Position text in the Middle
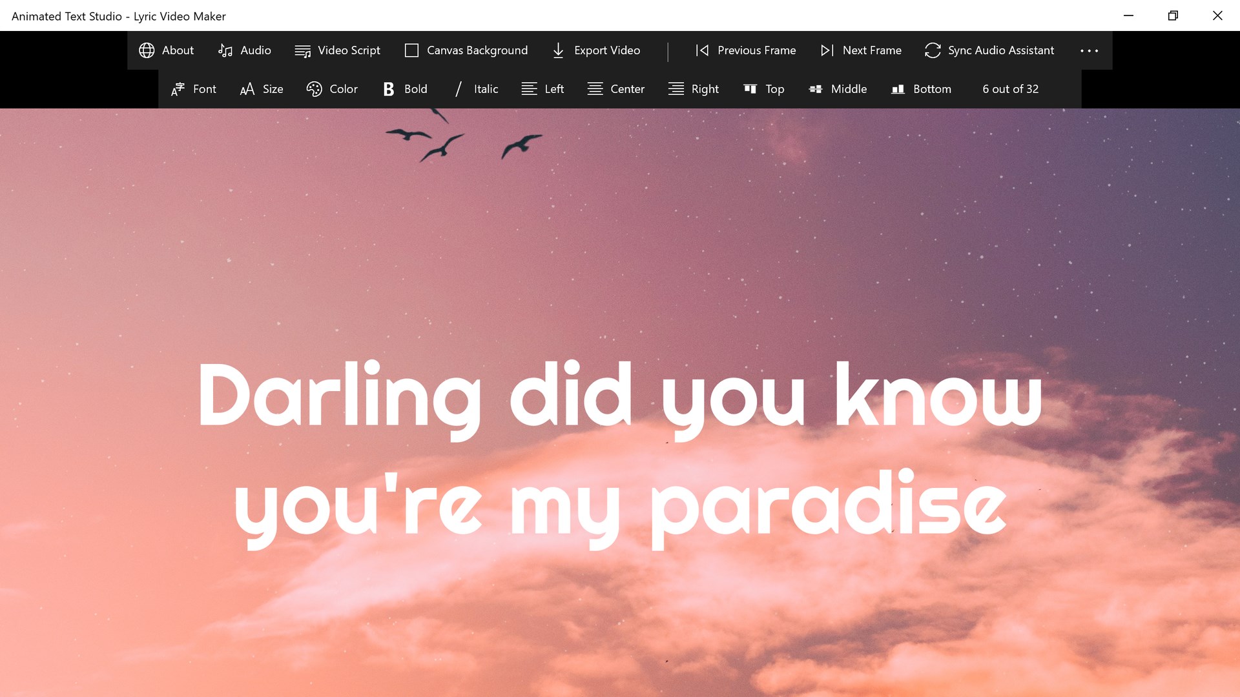This screenshot has height=697, width=1240. 838,89
